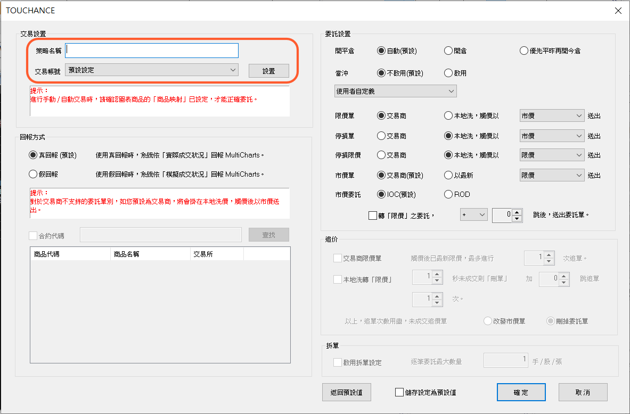Open the 市價單 row's 限價 dropdown
The width and height of the screenshot is (630, 414).
coord(552,175)
